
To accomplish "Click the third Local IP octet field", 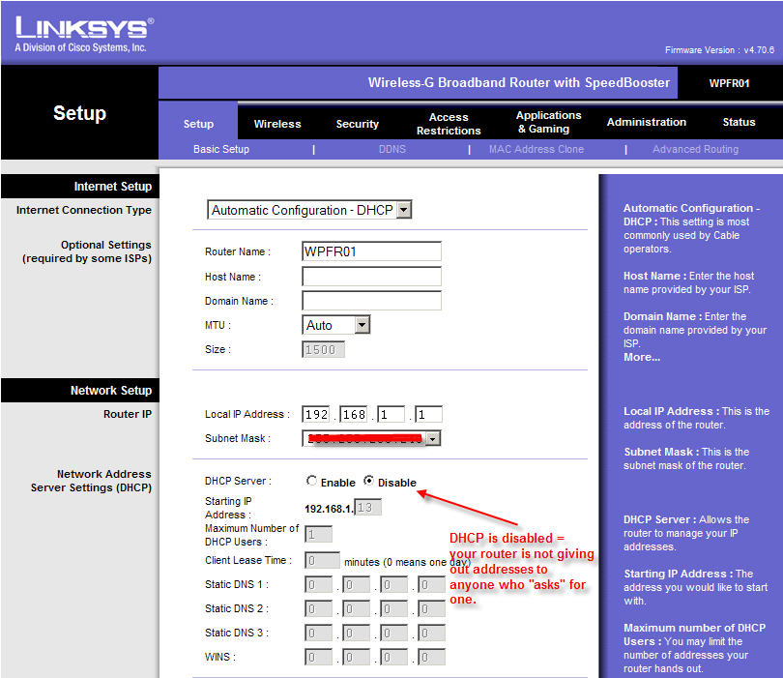I will 391,414.
